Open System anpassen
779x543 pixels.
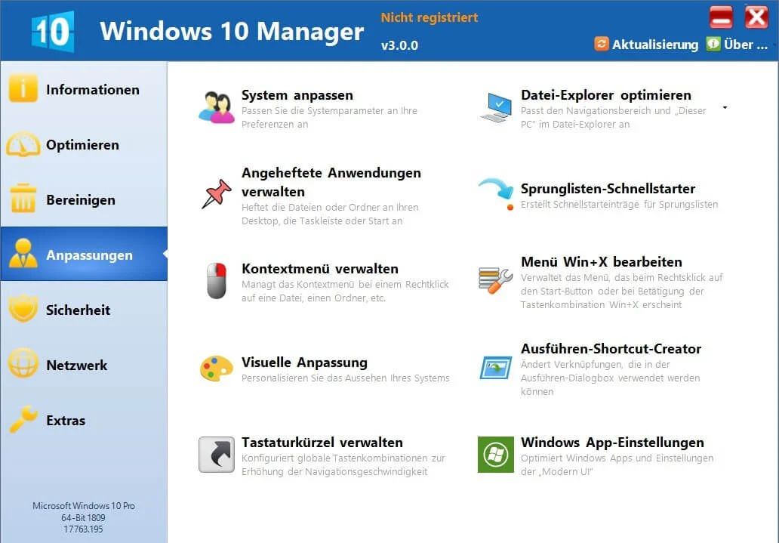click(297, 95)
